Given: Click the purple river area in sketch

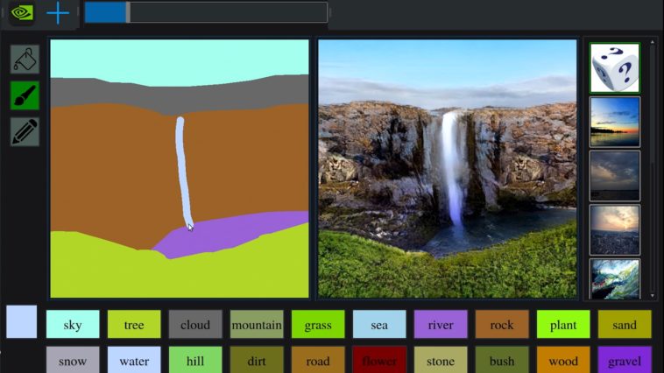Looking at the screenshot, I should pyautogui.click(x=230, y=234).
